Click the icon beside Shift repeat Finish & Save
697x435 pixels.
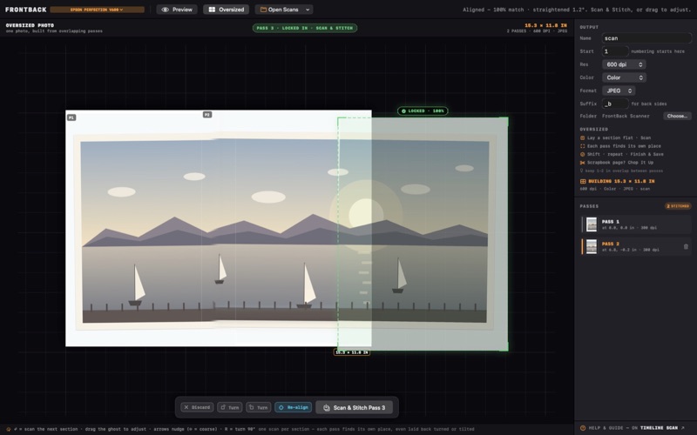pyautogui.click(x=582, y=155)
